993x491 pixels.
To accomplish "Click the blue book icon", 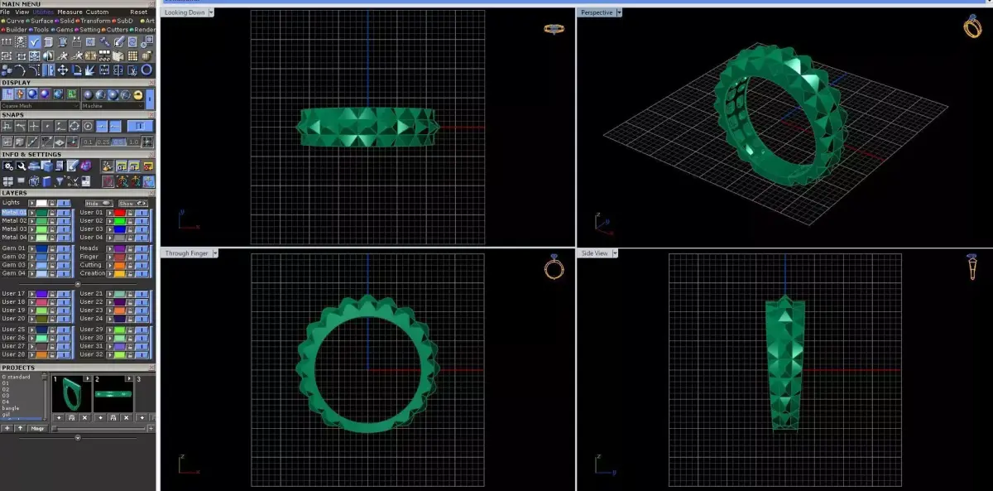I will tap(46, 181).
